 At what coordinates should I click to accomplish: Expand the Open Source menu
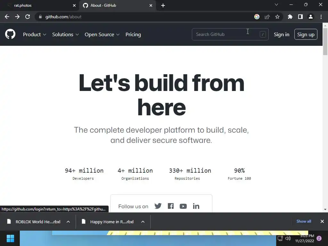[102, 35]
